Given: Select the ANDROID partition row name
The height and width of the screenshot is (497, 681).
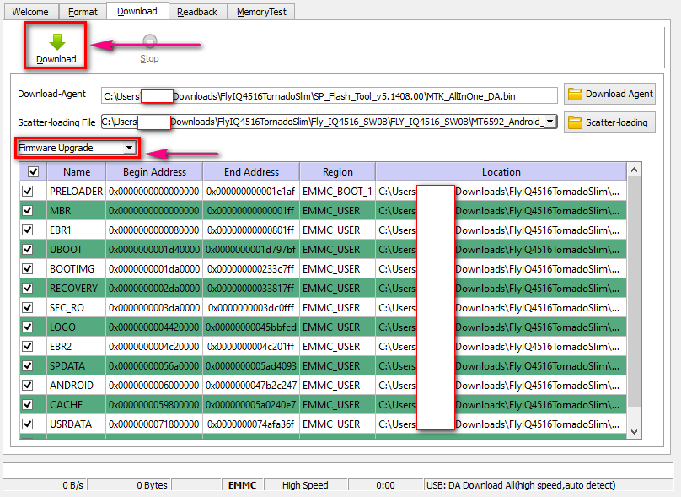Looking at the screenshot, I should (72, 386).
